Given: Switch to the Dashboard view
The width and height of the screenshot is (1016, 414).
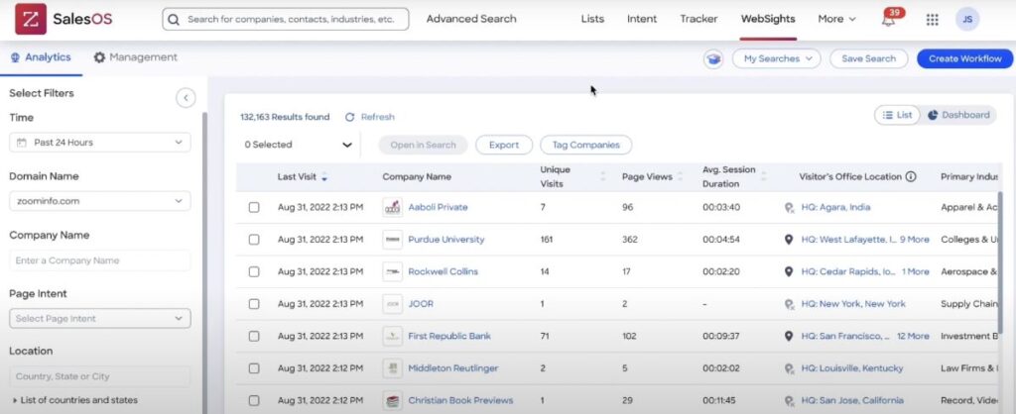Looking at the screenshot, I should 958,115.
